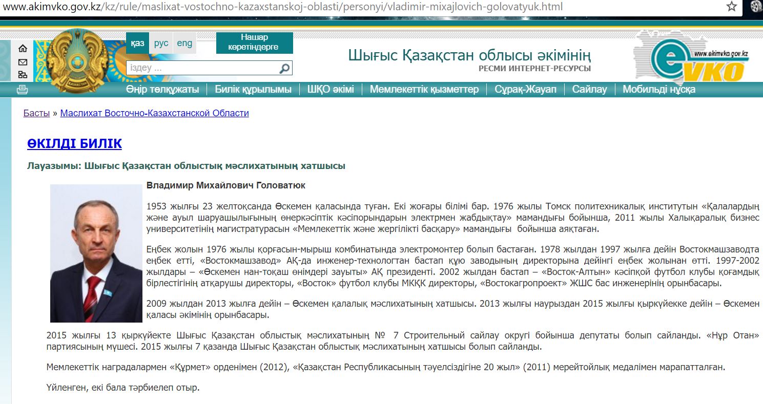Expand the Өңір төлқұжаты menu
763x404 pixels.
click(x=162, y=90)
